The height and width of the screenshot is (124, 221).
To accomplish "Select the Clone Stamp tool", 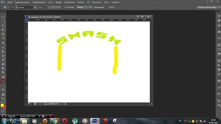I will tap(3, 51).
